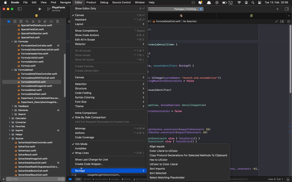Open the develop branch source control icon
The height and width of the screenshot is (182, 292).
coord(49,9)
